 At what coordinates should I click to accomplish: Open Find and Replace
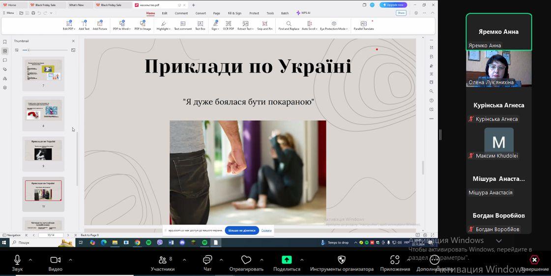(289, 25)
